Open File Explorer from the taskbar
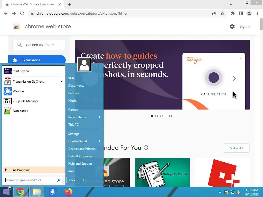The width and height of the screenshot is (263, 197). 36,192
